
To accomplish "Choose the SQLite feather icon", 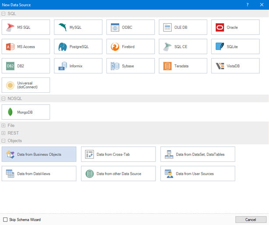I will click(x=220, y=46).
